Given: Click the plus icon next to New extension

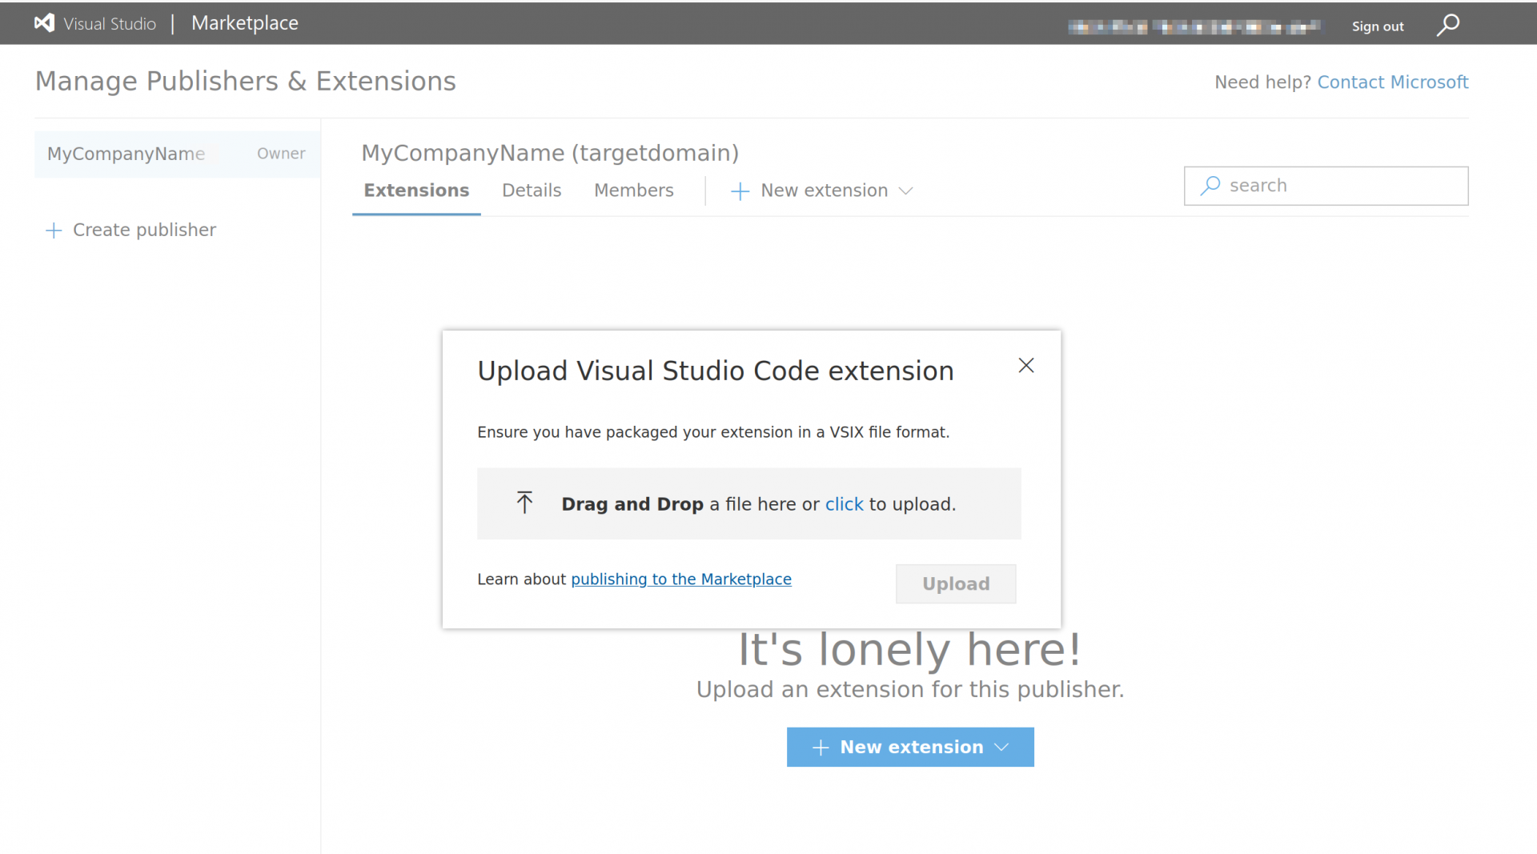Looking at the screenshot, I should coord(739,190).
